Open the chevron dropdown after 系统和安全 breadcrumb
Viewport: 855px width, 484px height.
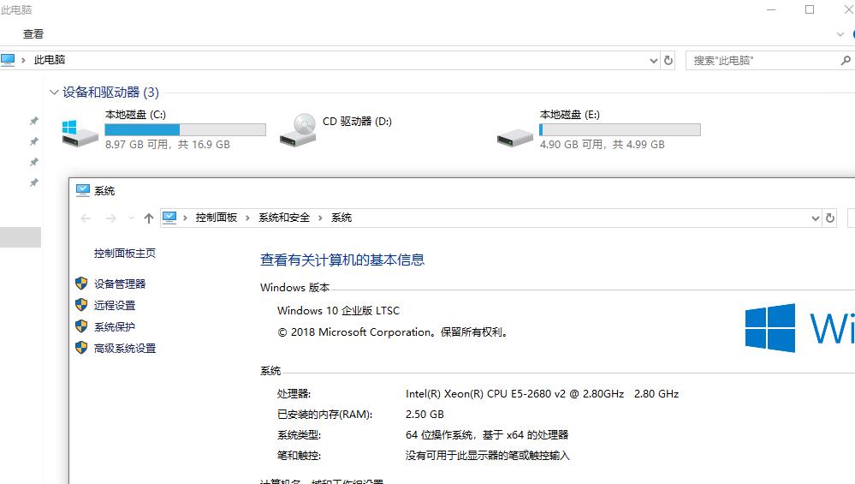pyautogui.click(x=320, y=218)
